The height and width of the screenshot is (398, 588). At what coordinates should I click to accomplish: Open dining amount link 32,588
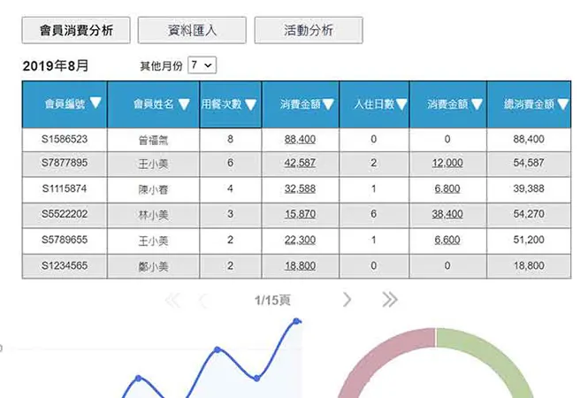300,188
